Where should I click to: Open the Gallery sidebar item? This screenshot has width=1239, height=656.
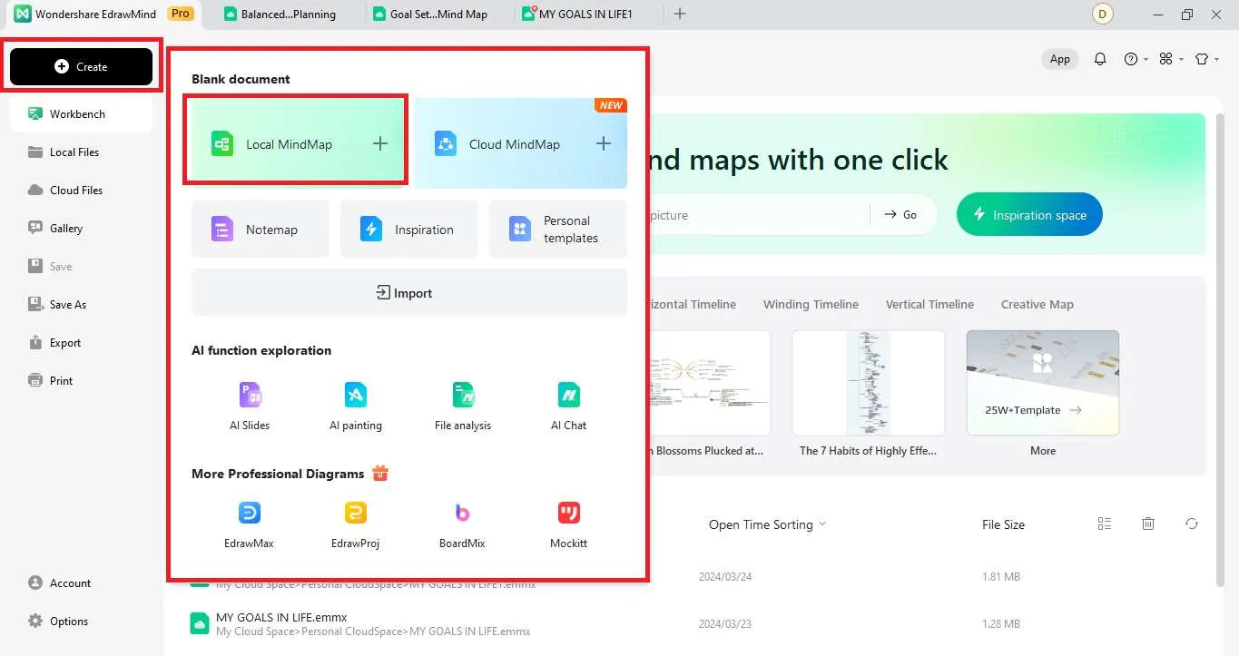(x=81, y=229)
